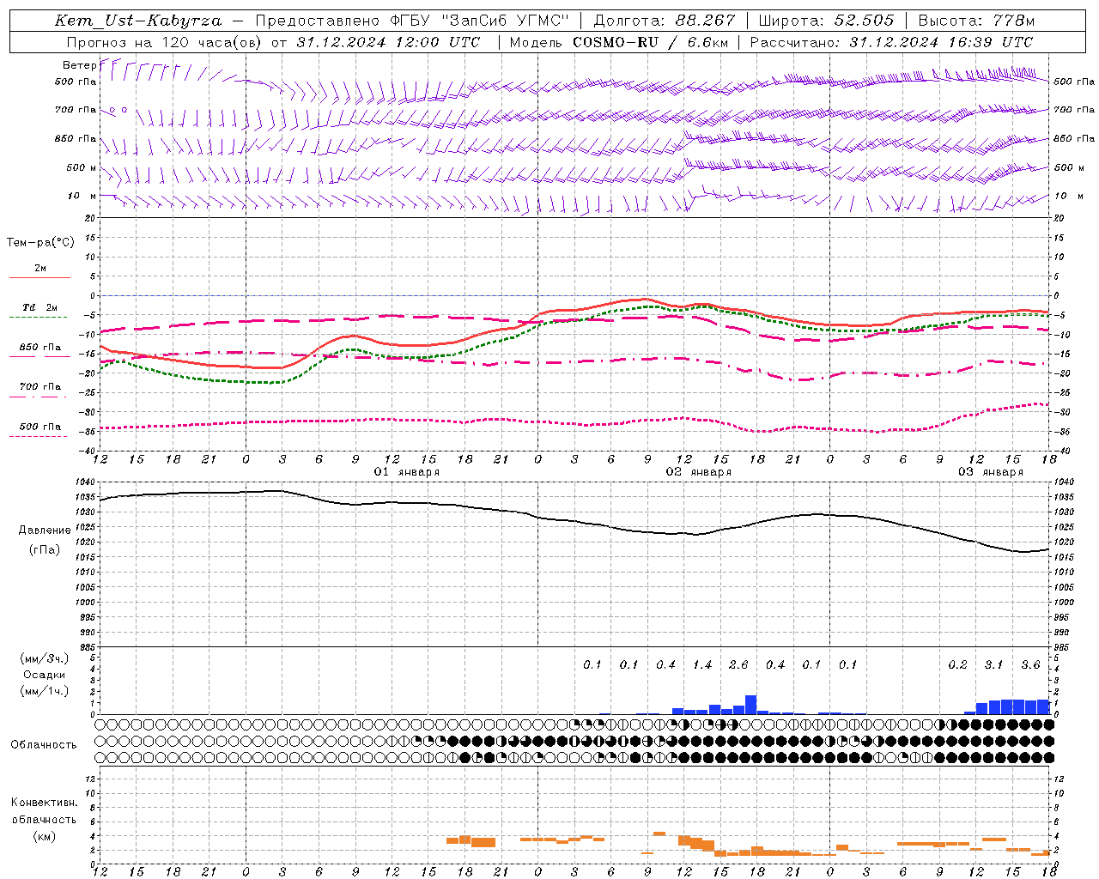Click the "500 гПа" temperature legend entry

click(x=39, y=427)
